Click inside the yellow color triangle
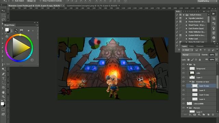Image resolution: width=219 pixels, height=123 pixels. (x=20, y=47)
